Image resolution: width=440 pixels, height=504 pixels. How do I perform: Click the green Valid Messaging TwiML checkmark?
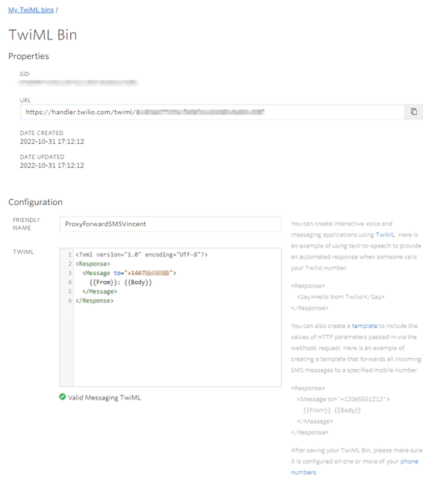[63, 397]
